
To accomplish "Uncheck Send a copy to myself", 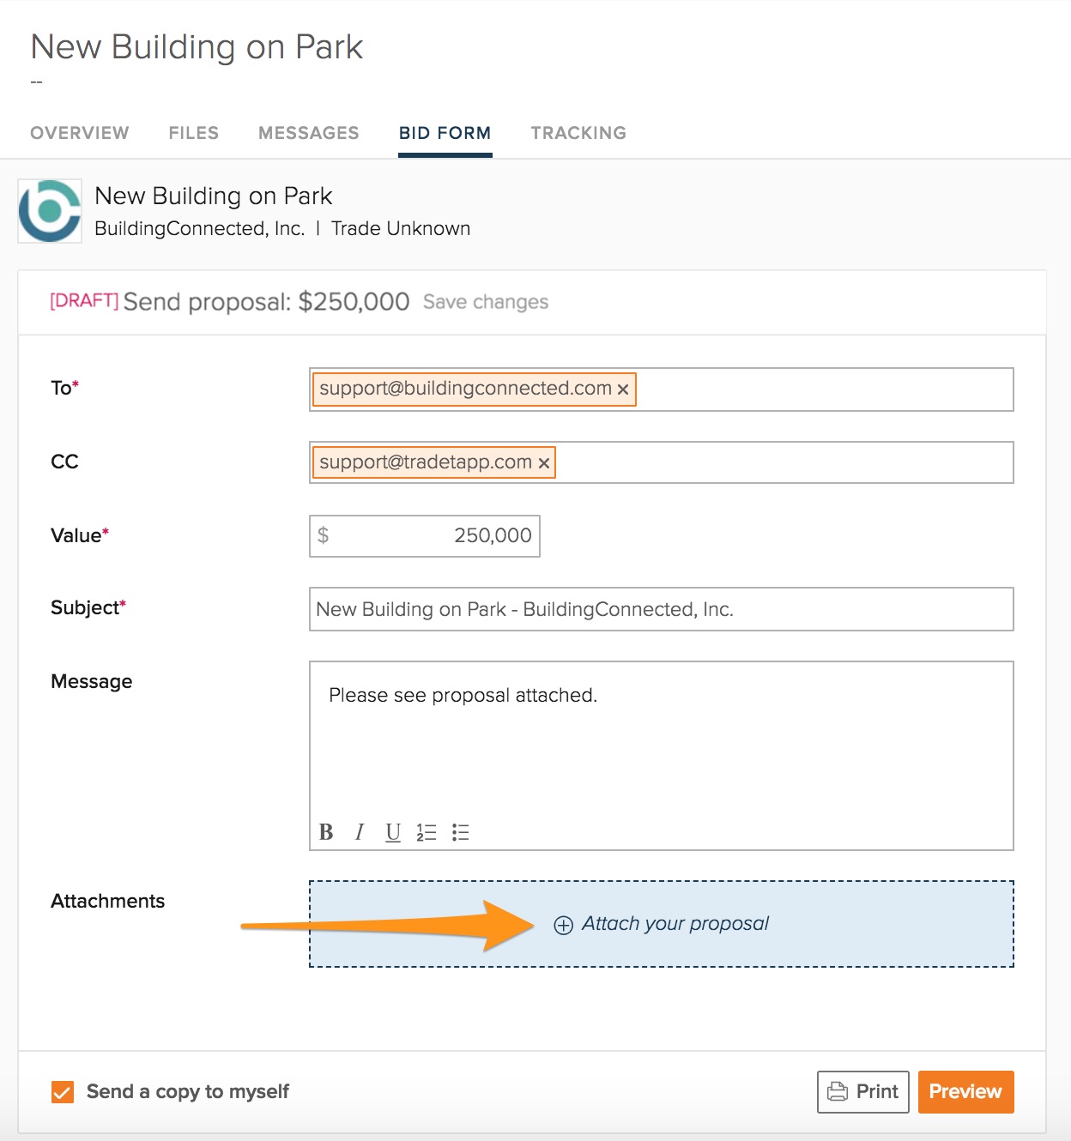I will coord(63,1092).
